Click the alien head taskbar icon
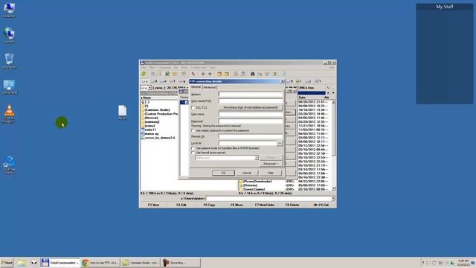This screenshot has width=476, height=268. click(33, 263)
